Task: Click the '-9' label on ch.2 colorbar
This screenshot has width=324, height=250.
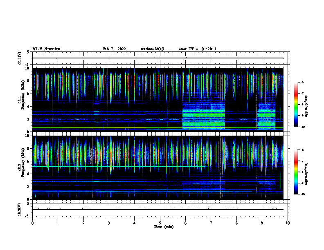Action: click(302, 183)
